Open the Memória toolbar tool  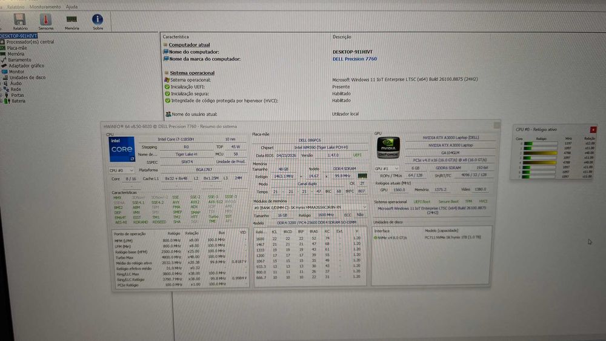pos(72,22)
